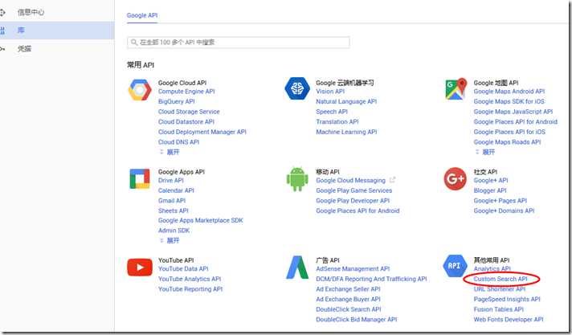Click the Google+ red circle icon
572x335 pixels.
point(455,179)
